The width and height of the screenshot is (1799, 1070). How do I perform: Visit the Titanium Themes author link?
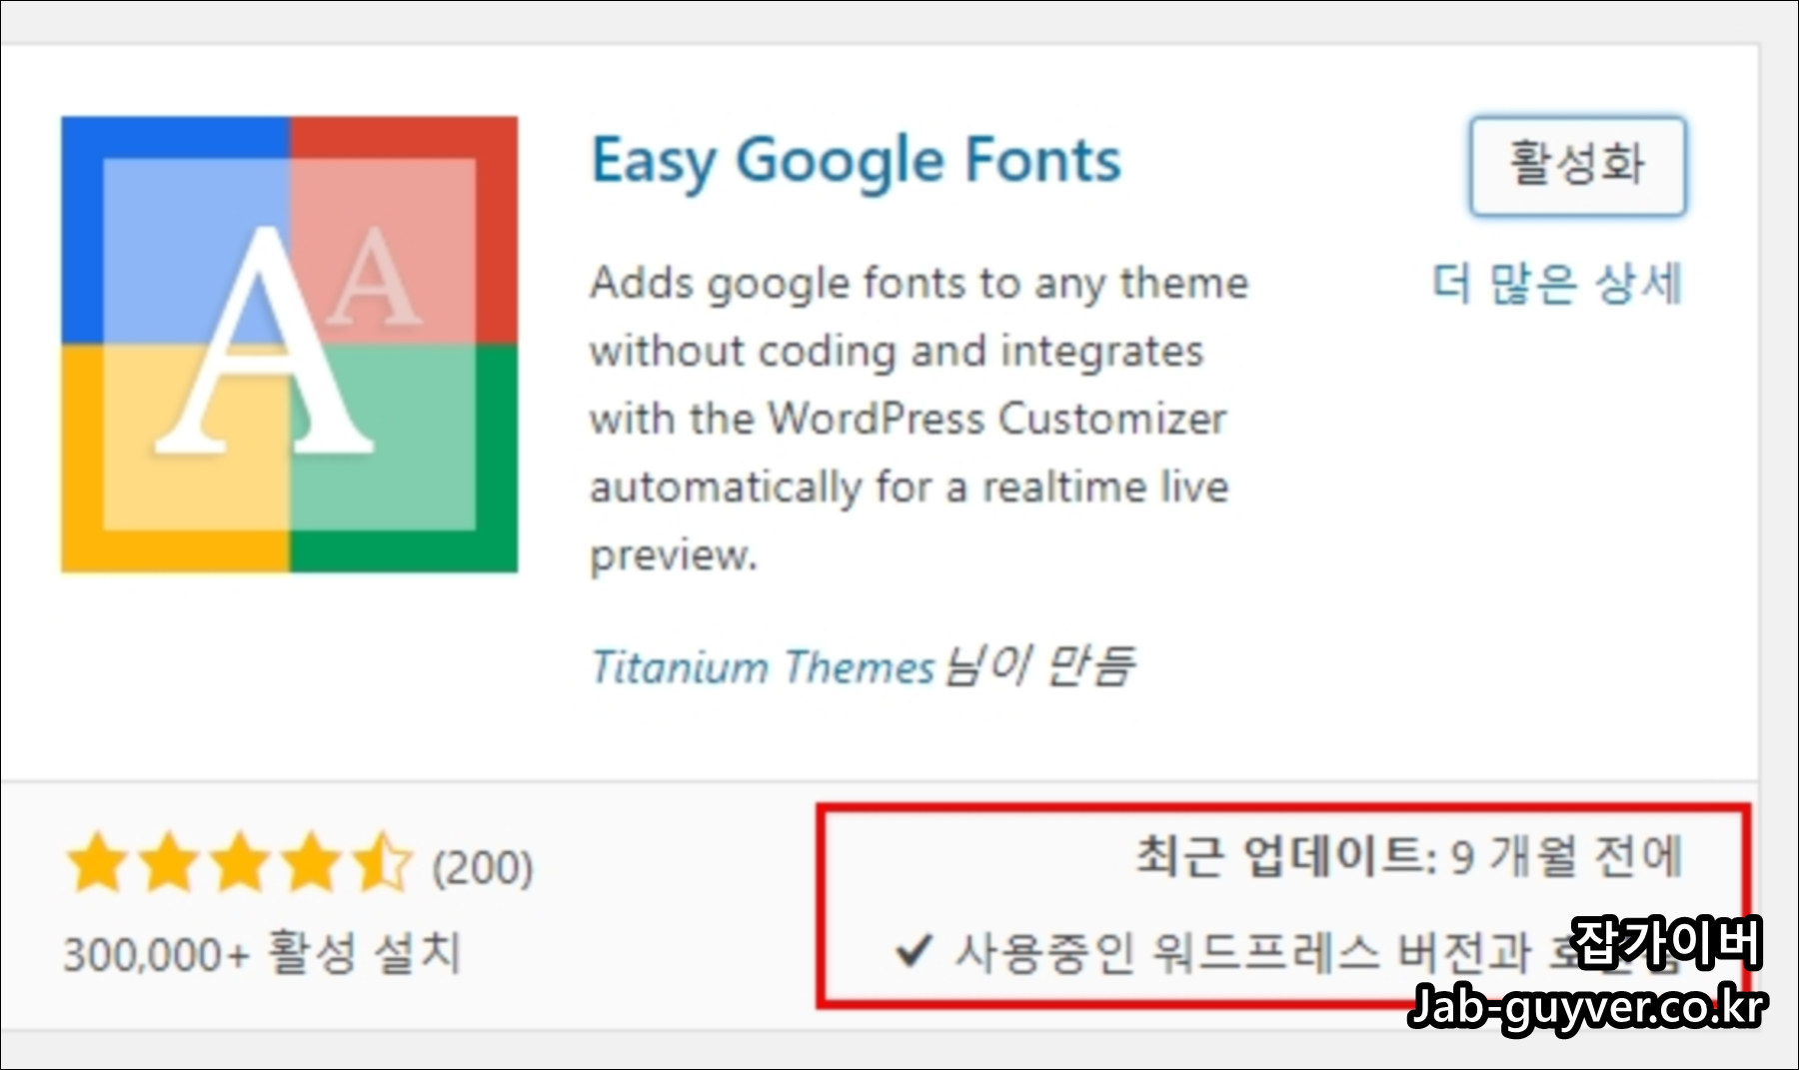point(763,666)
